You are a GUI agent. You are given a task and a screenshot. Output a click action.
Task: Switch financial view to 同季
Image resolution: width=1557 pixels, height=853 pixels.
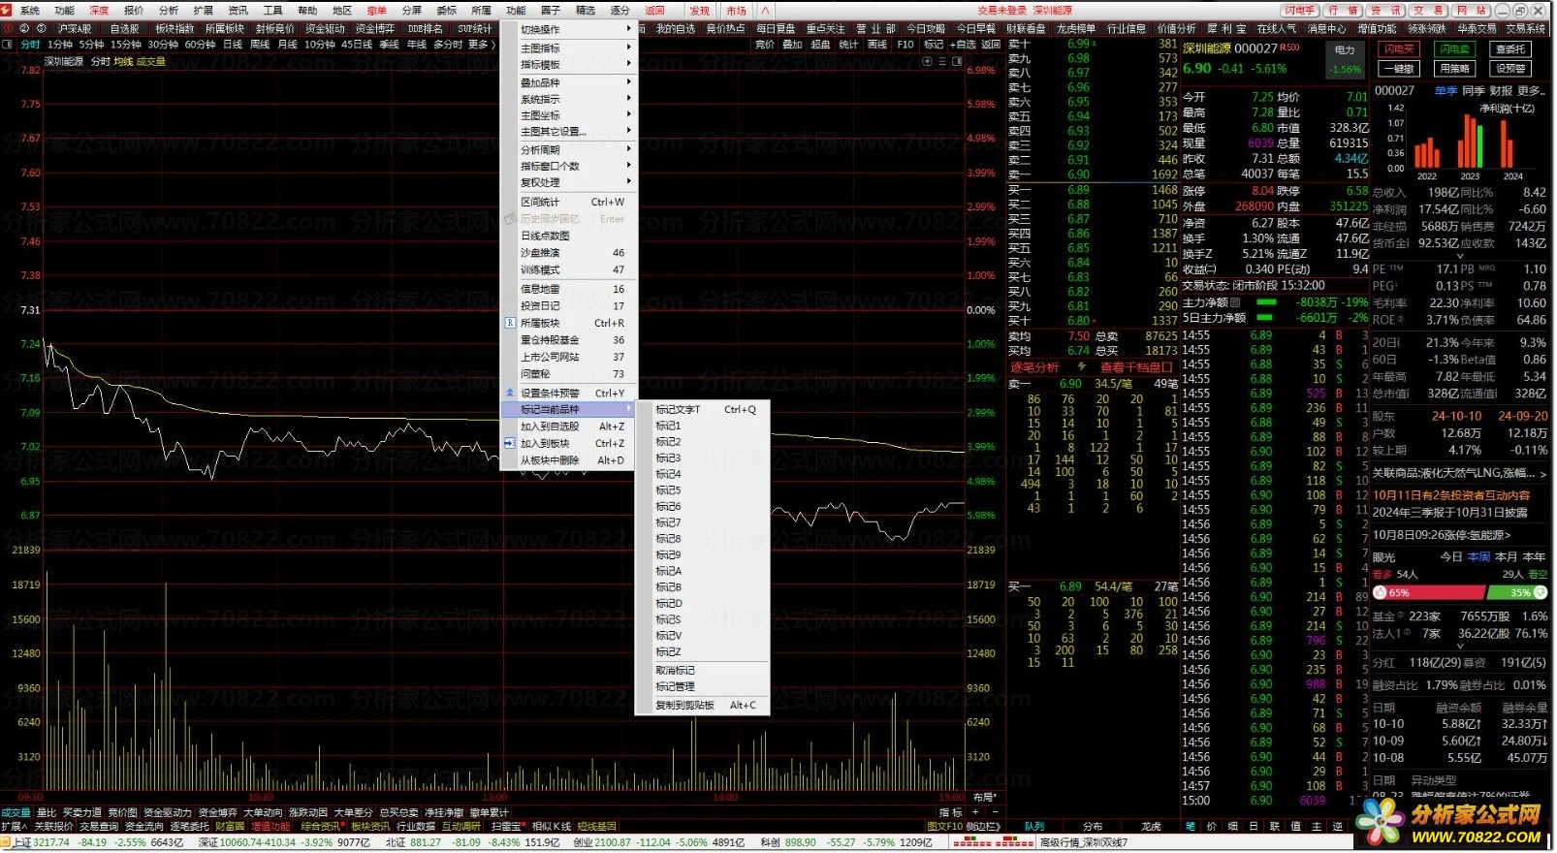tap(1474, 90)
